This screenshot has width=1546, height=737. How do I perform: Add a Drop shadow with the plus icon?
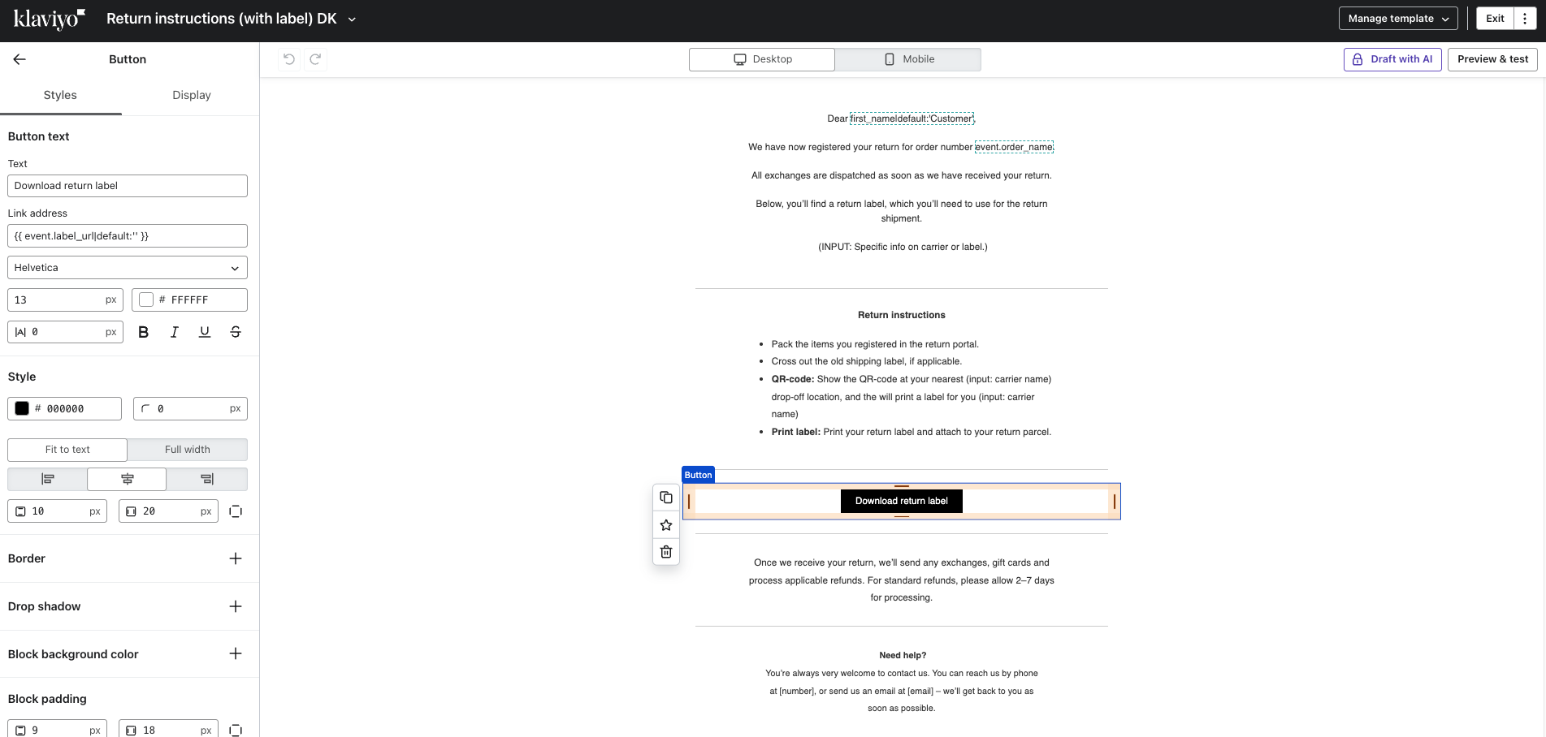coord(236,606)
